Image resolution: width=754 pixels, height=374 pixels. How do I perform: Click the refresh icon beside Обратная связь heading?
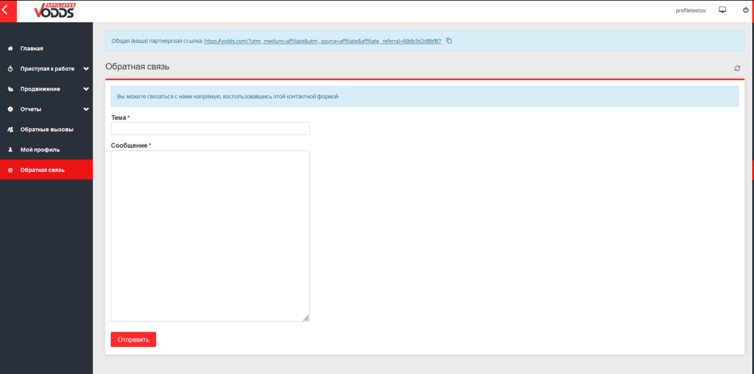pyautogui.click(x=737, y=68)
